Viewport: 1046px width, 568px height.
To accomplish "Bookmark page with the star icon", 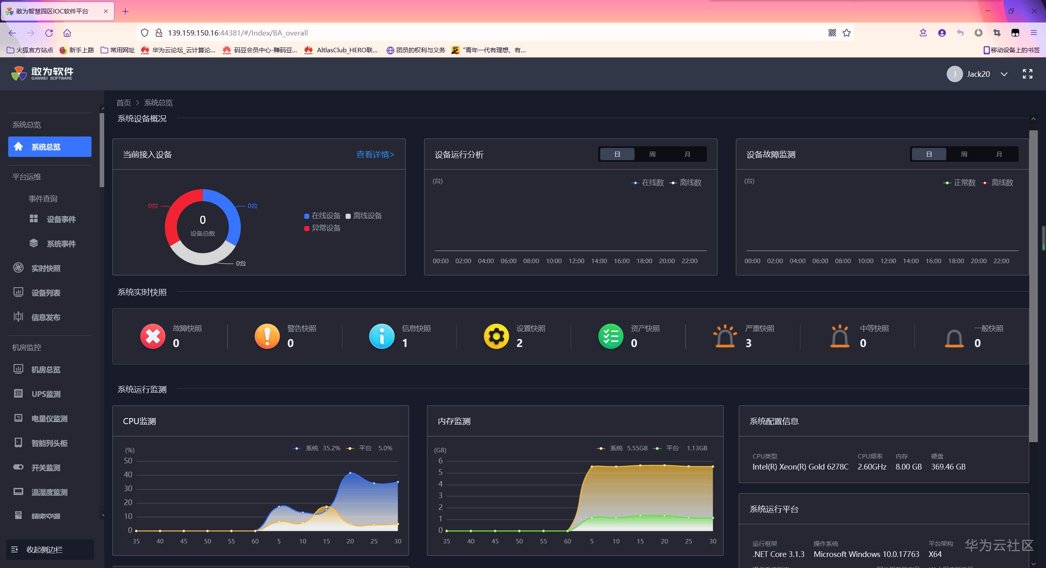I will point(847,33).
